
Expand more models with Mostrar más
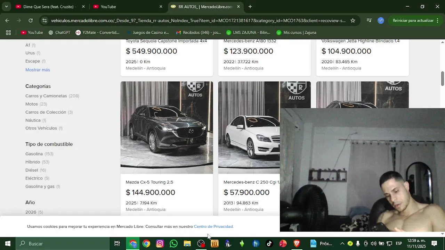(38, 70)
